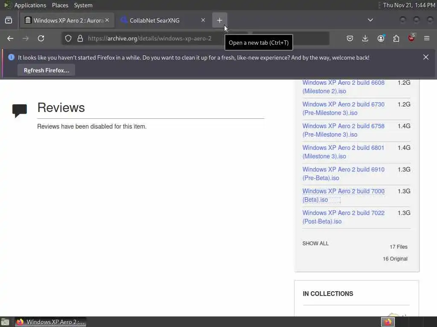Open the Downloads panel
The width and height of the screenshot is (437, 327).
pyautogui.click(x=365, y=38)
